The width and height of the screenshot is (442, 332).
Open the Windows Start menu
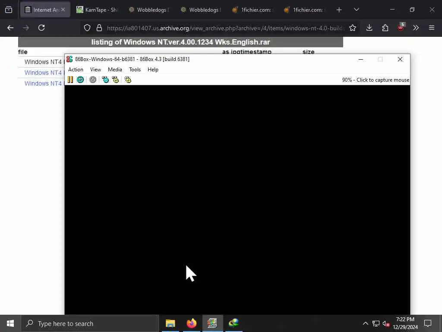(10, 323)
